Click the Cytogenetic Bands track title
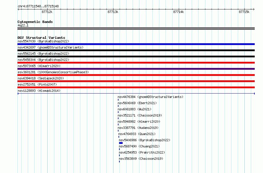The height and width of the screenshot is (173, 263). pyautogui.click(x=35, y=22)
